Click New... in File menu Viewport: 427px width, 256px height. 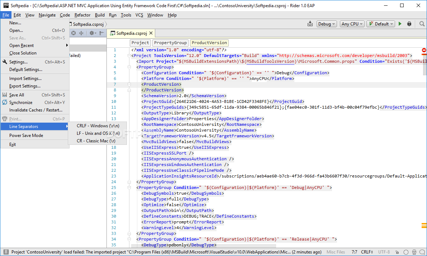(35, 23)
